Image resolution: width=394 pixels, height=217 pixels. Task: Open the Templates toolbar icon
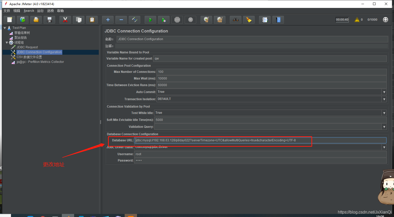coord(23,20)
